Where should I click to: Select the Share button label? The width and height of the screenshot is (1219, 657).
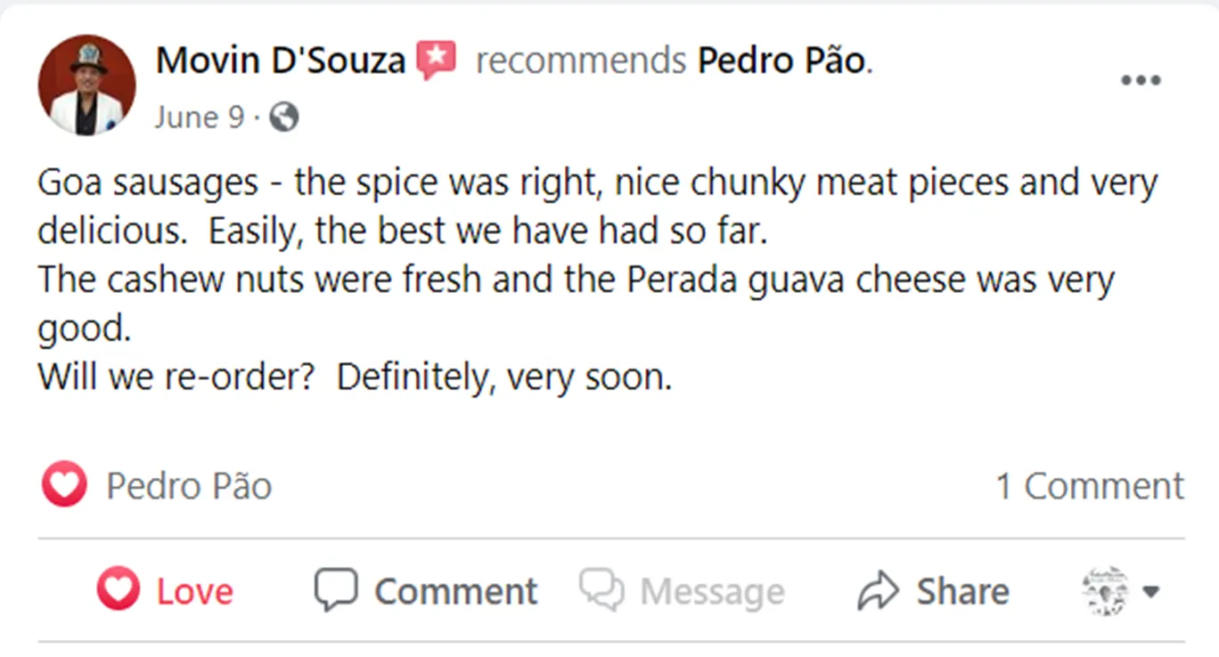pos(963,591)
